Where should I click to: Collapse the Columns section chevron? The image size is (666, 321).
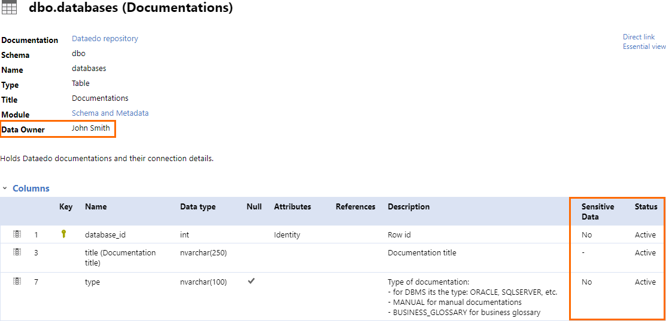click(5, 189)
